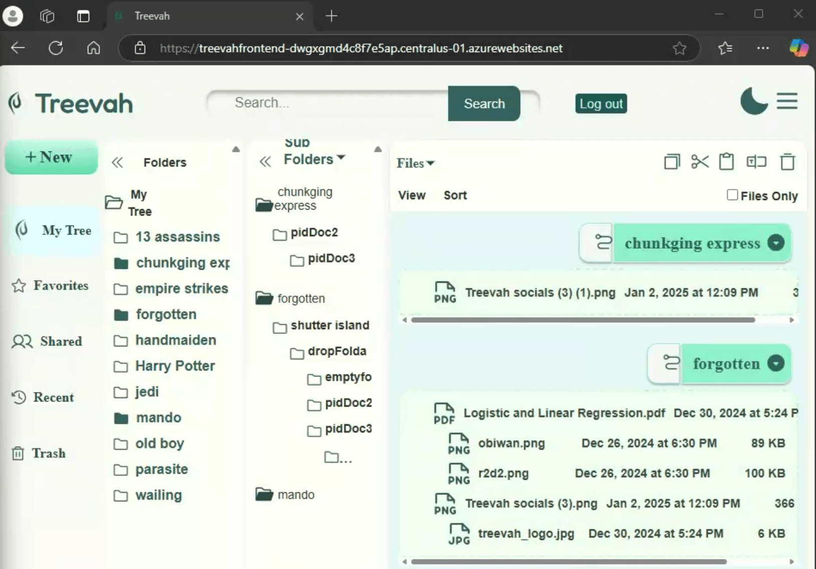
Task: Click the JPG icon next to treevah_logo.jpg
Action: click(x=459, y=534)
